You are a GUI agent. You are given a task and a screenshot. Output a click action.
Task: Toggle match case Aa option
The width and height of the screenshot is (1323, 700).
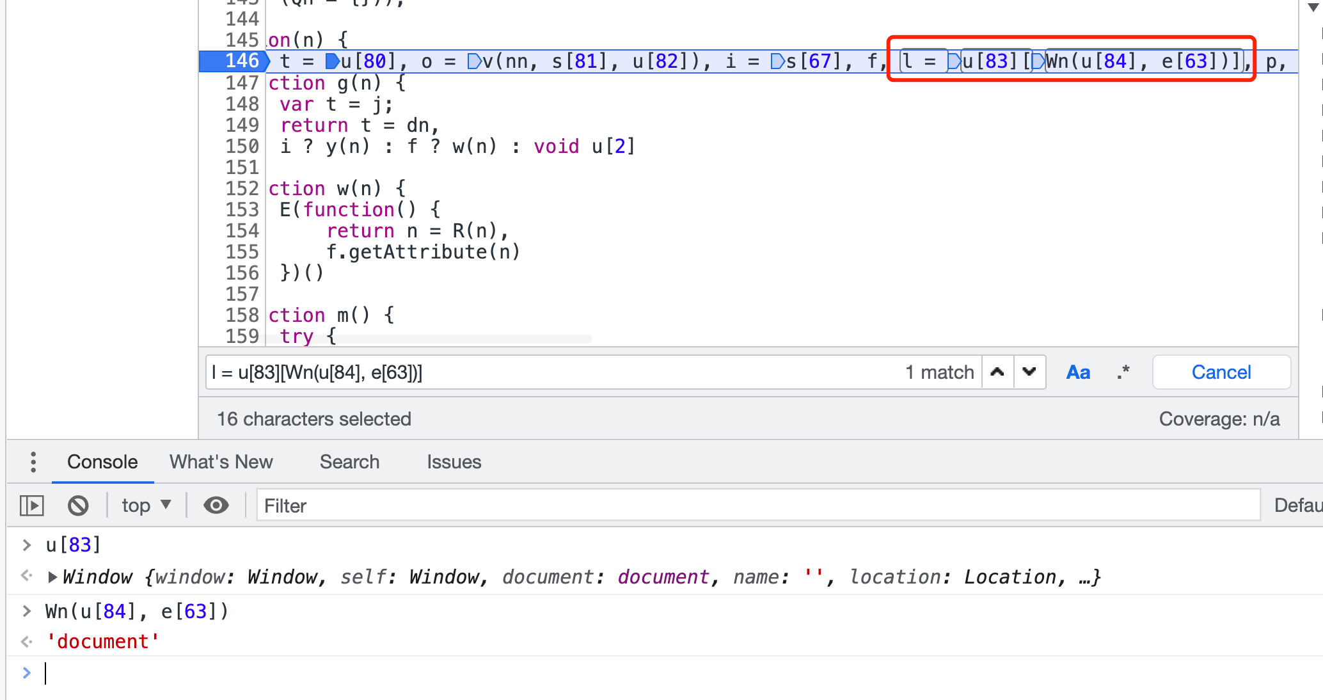pos(1078,372)
